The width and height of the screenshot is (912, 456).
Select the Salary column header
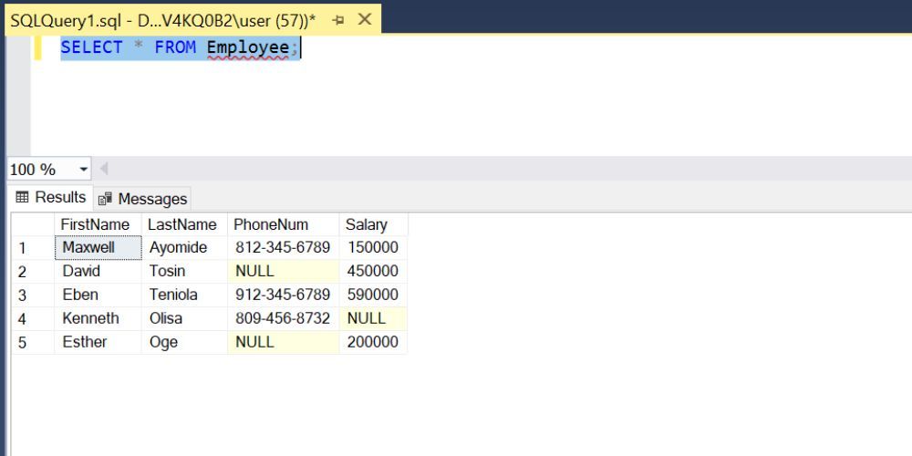click(366, 224)
